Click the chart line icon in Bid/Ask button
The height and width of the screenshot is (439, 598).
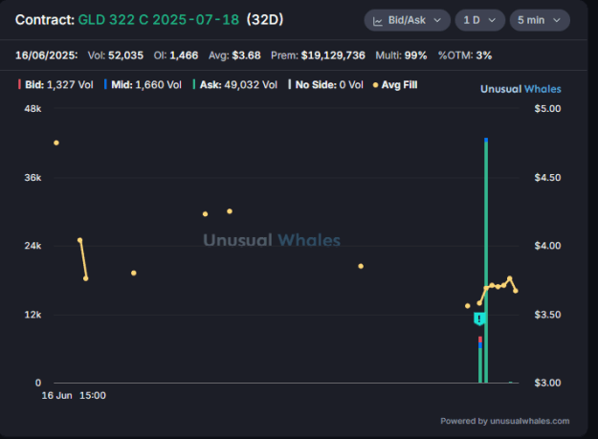378,21
